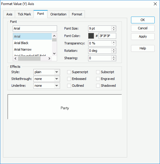Decrease Shearing with down spinner
The height and width of the screenshot is (164, 160).
coord(114,60)
